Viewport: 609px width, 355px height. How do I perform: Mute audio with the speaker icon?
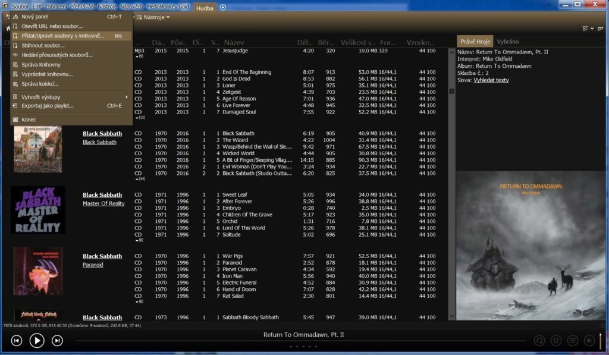click(x=589, y=341)
